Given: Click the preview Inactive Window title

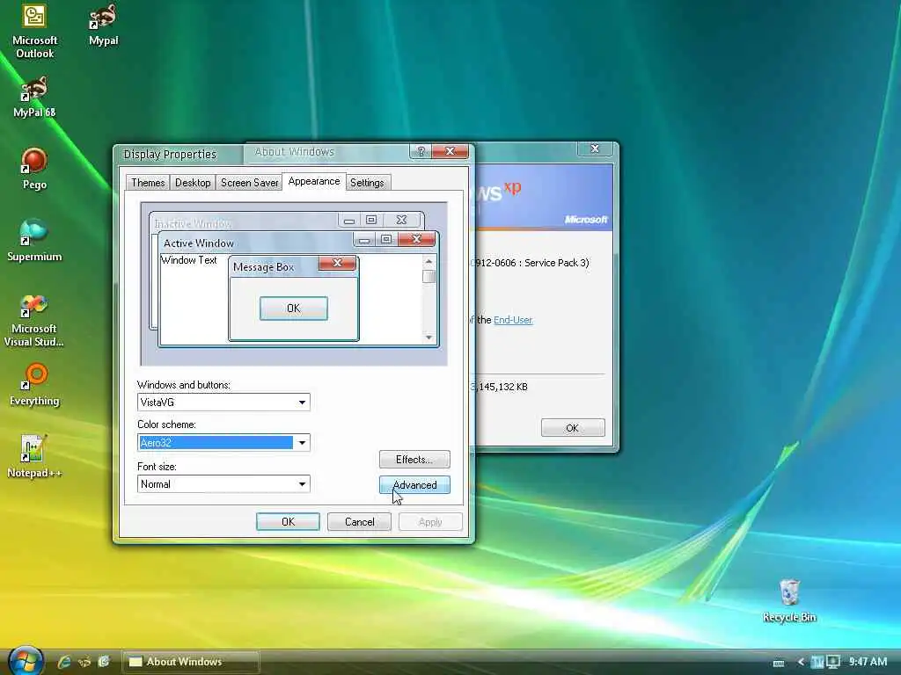Looking at the screenshot, I should coord(193,223).
